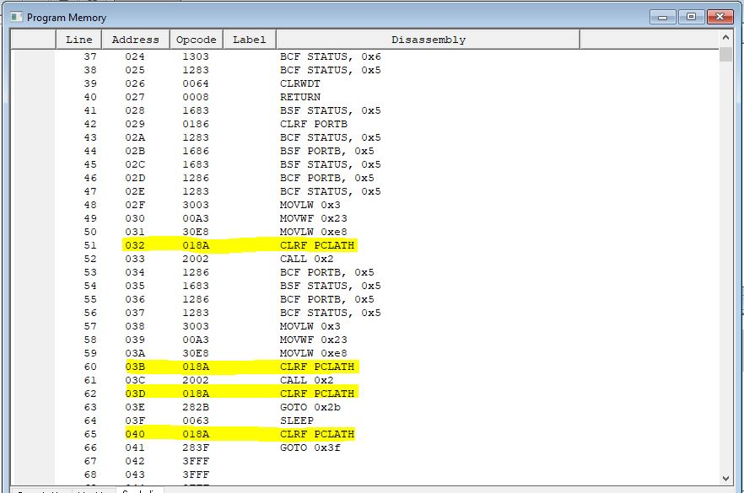Click the vertical scrollbar track below the thumb

coord(725,265)
